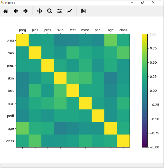Select the Pan axes tool

click(x=40, y=11)
